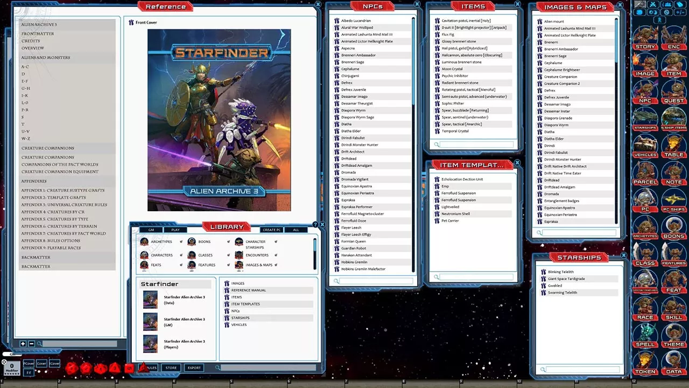This screenshot has width=689, height=388.
Task: Toggle the F-F modifier button
Action: [x=29, y=372]
